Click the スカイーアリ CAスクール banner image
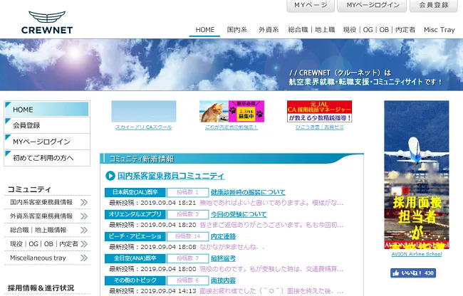 (x=144, y=112)
